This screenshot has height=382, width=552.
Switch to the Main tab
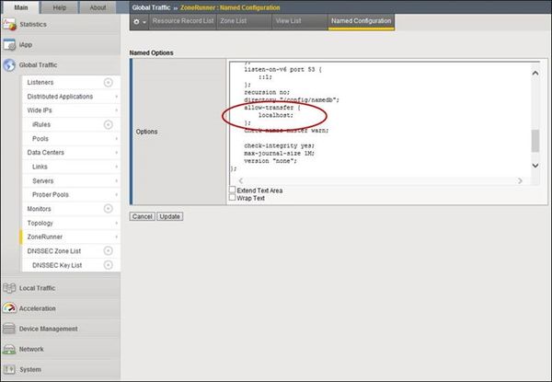[x=21, y=7]
